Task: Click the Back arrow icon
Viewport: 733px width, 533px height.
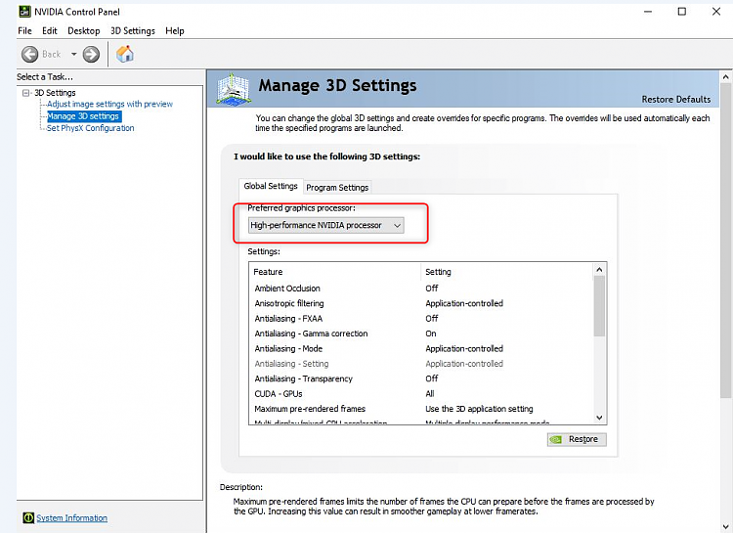Action: (29, 55)
